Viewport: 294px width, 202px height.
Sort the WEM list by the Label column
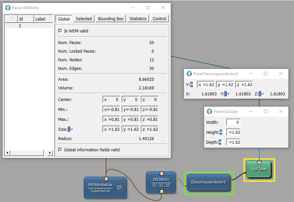click(x=43, y=19)
